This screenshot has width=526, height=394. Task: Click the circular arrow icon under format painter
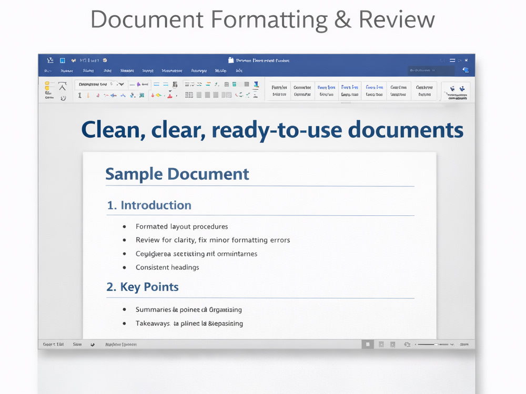click(x=63, y=98)
